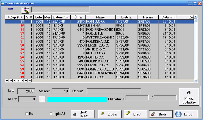The width and height of the screenshot is (203, 120).
Task: Step to previous record arrow
Action: (15, 81)
